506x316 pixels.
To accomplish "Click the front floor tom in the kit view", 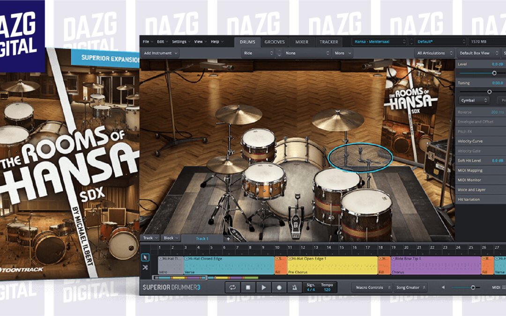I will (x=366, y=215).
